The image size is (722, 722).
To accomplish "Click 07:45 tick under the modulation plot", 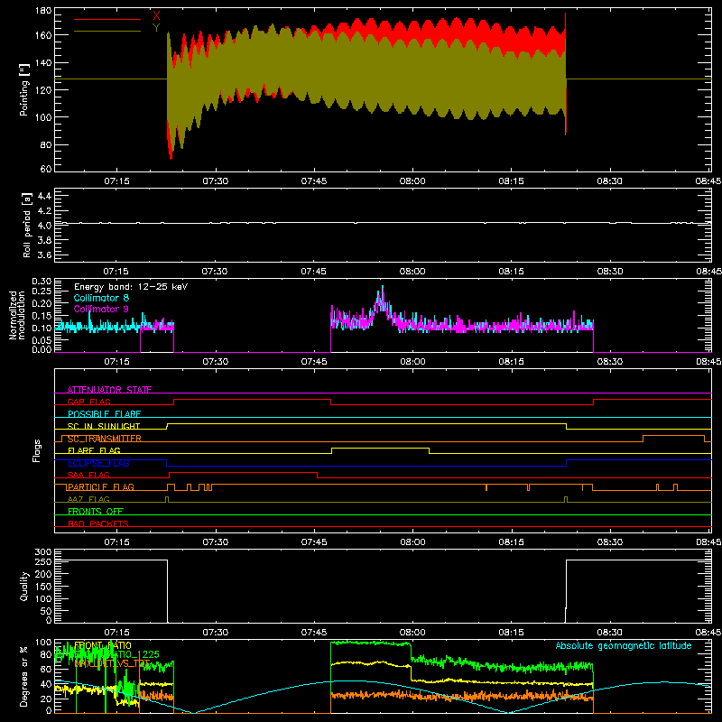I will pos(313,362).
